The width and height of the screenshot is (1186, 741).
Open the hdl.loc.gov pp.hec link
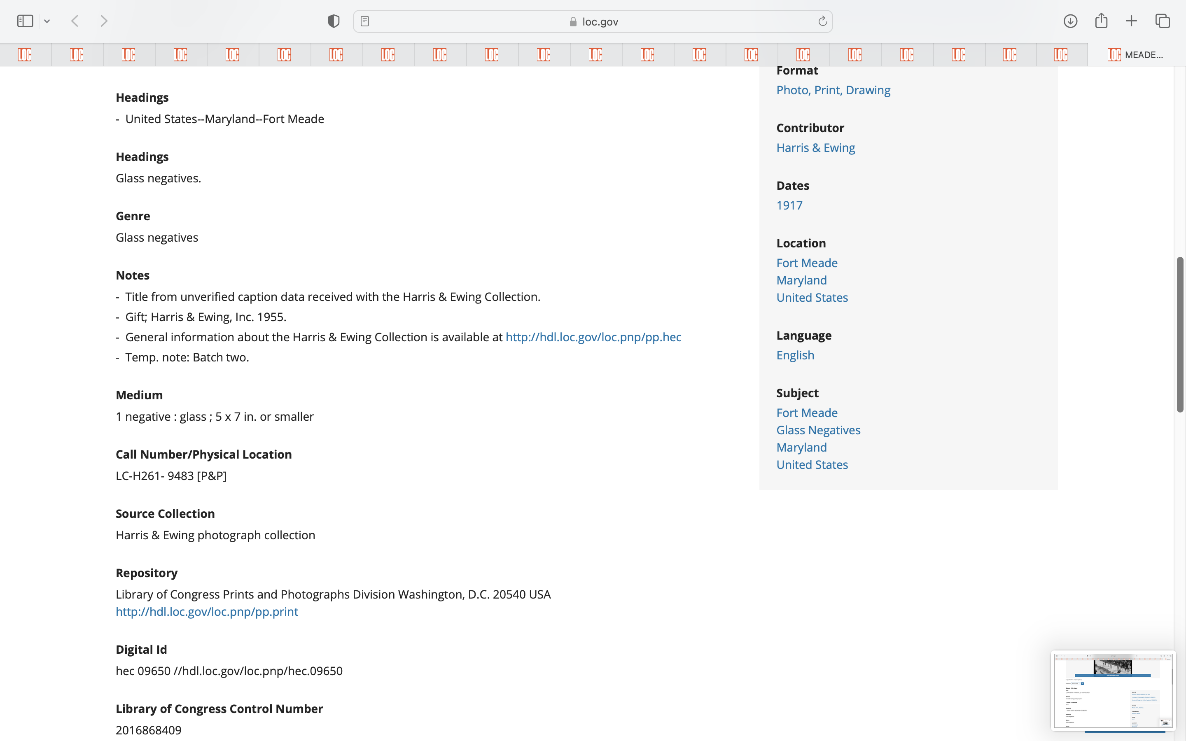(593, 337)
